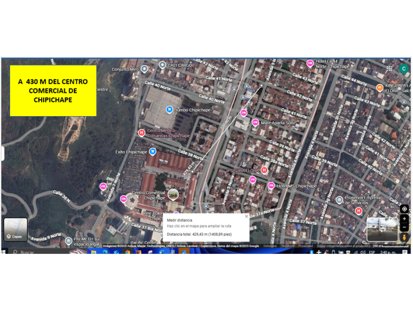Screen dimensions: 413x310
Task: Select the 'Pacific Center' place label
Action: [144, 242]
